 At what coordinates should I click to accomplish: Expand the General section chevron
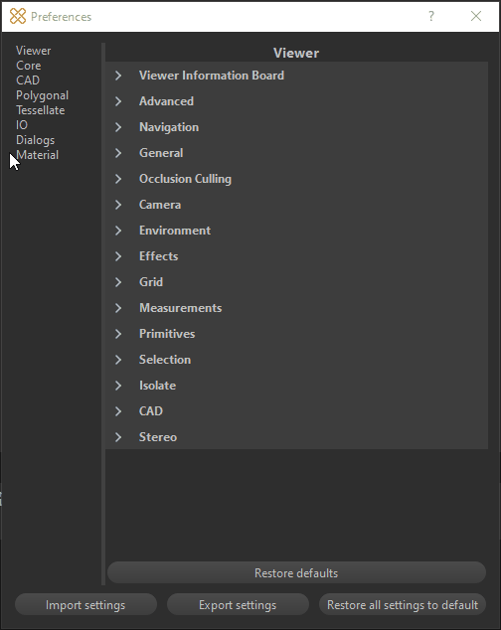pos(118,153)
